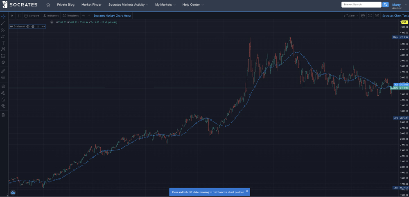The image size is (409, 197).
Task: Expand Socrates Markets Activity menu
Action: point(128,4)
